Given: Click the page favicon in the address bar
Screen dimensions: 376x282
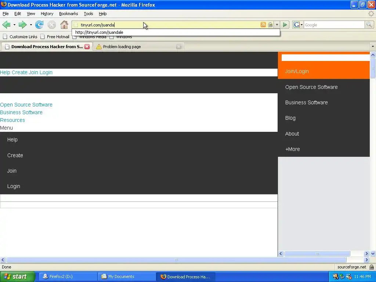Looking at the screenshot, I should [76, 25].
